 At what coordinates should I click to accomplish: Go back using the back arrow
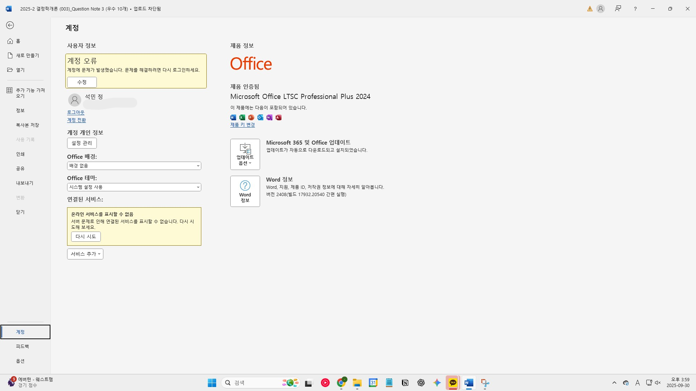pos(10,25)
